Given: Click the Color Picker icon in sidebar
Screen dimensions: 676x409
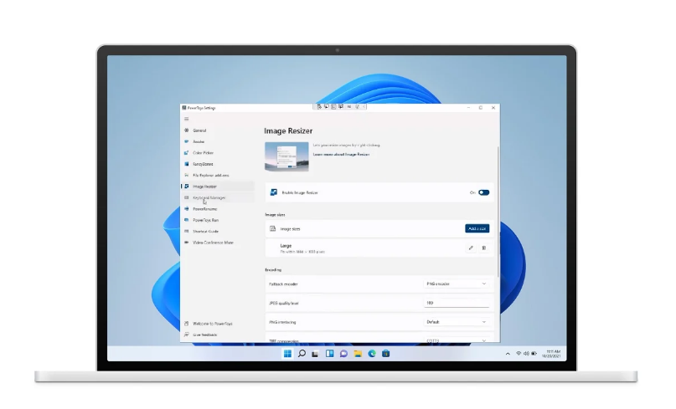Looking at the screenshot, I should tap(186, 153).
